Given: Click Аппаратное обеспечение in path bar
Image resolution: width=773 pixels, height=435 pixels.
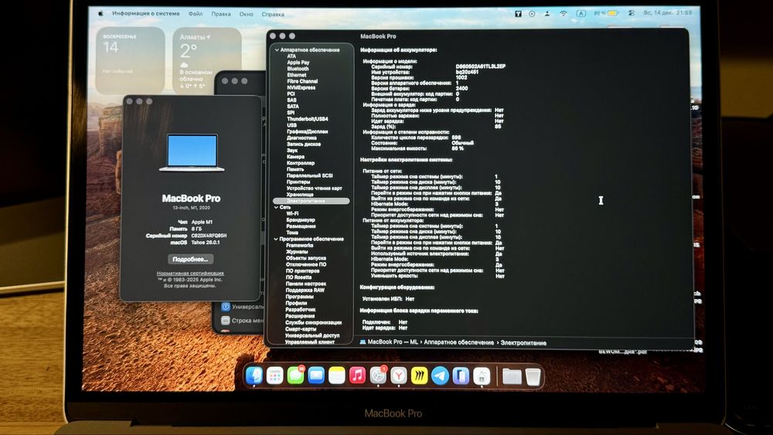Looking at the screenshot, I should pos(458,342).
